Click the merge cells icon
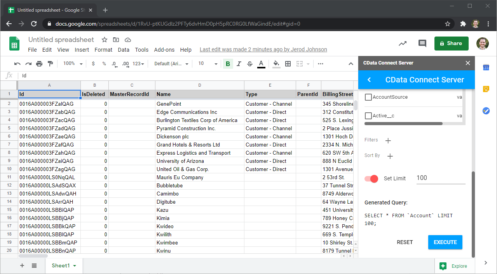This screenshot has width=497, height=274. pos(300,64)
